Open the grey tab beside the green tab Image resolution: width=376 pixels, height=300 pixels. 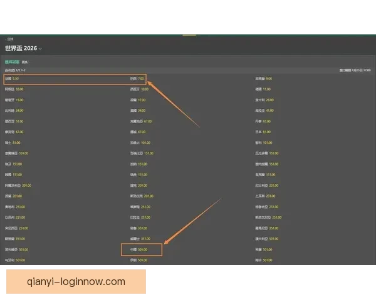[x=24, y=62]
